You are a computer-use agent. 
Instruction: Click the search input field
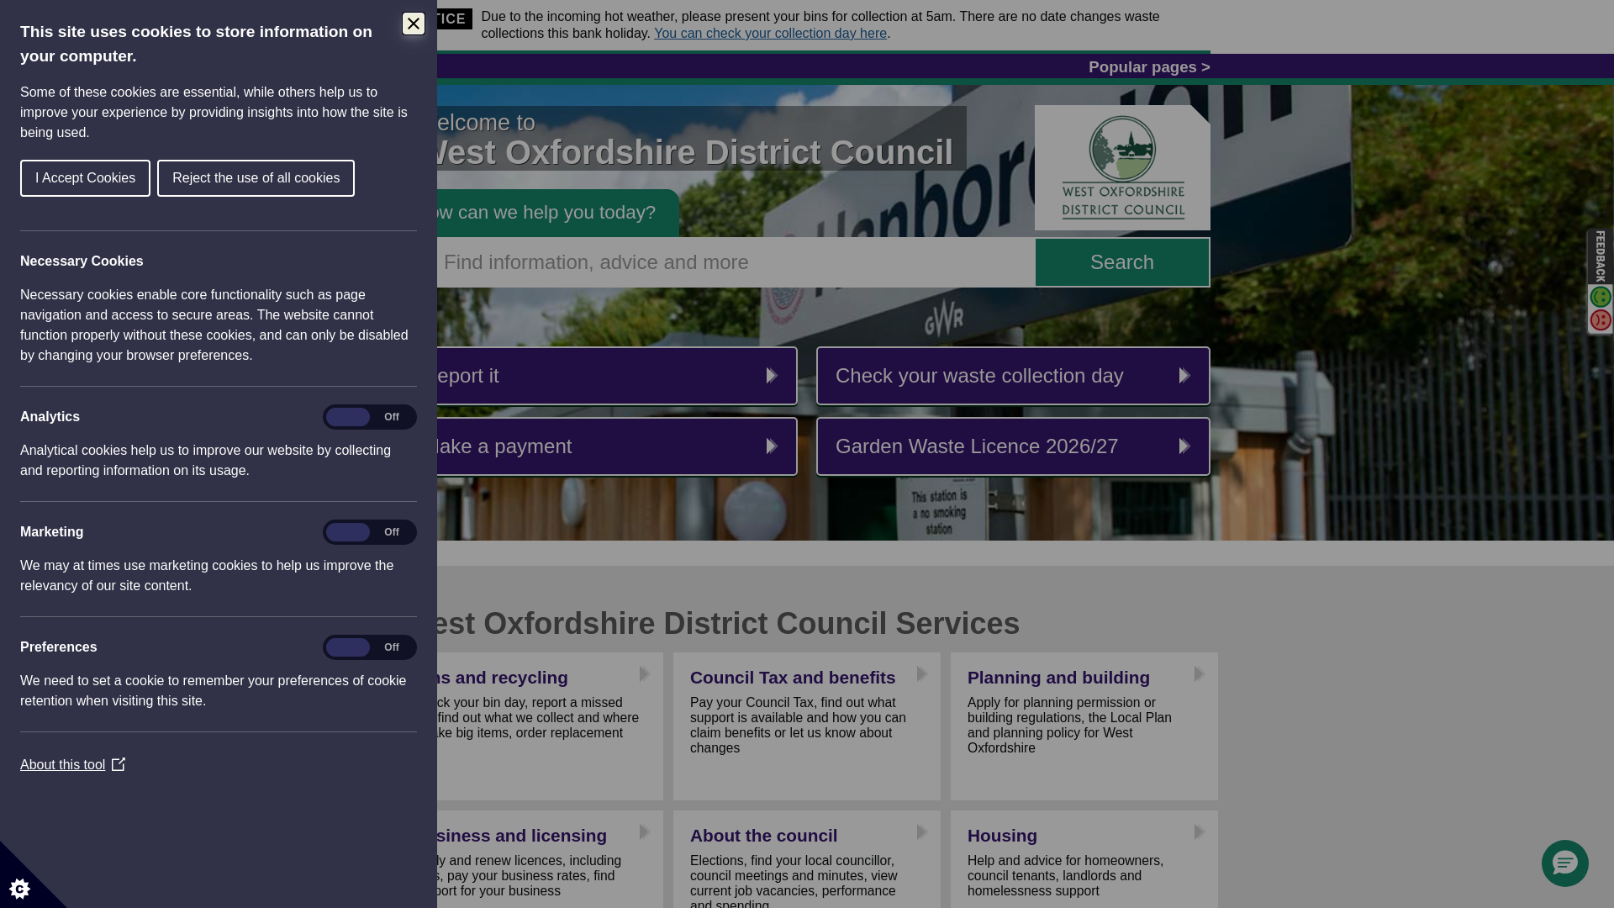pos(736,262)
